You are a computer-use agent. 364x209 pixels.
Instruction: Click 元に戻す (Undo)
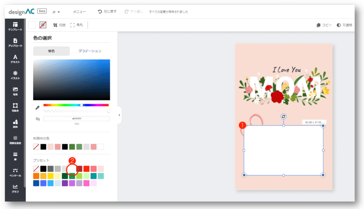tap(107, 11)
